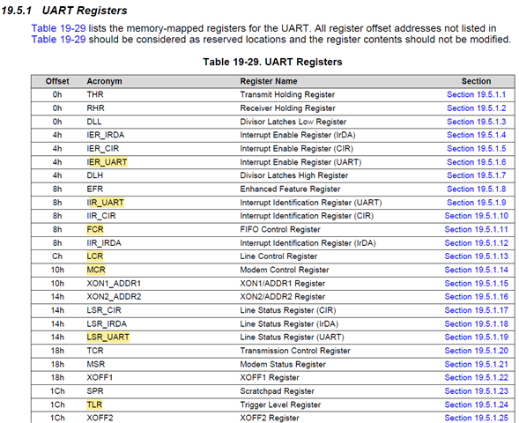Image resolution: width=519 pixels, height=423 pixels.
Task: Open Section 19.5.1.3 for DLL register
Action: click(x=476, y=122)
